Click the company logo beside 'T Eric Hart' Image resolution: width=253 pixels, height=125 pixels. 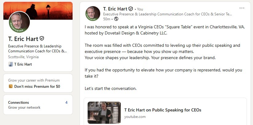[x=10, y=64]
